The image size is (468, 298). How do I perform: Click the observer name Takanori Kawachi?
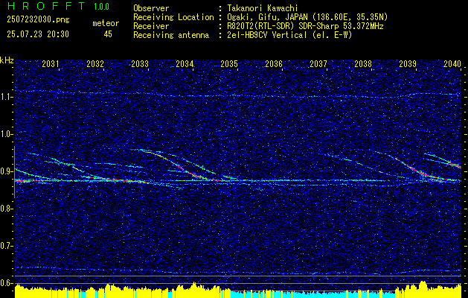[263, 8]
